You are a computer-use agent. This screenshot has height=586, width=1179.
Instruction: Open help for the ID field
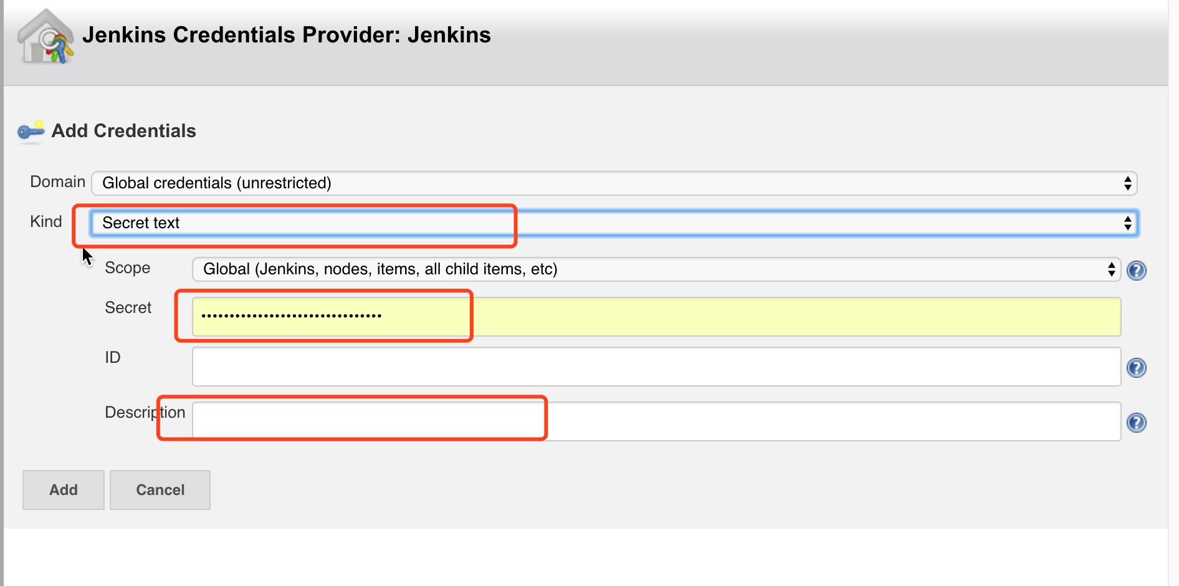(x=1136, y=368)
